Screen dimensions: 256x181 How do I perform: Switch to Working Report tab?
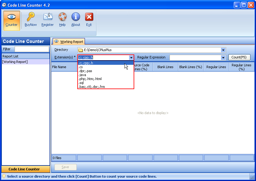point(68,42)
